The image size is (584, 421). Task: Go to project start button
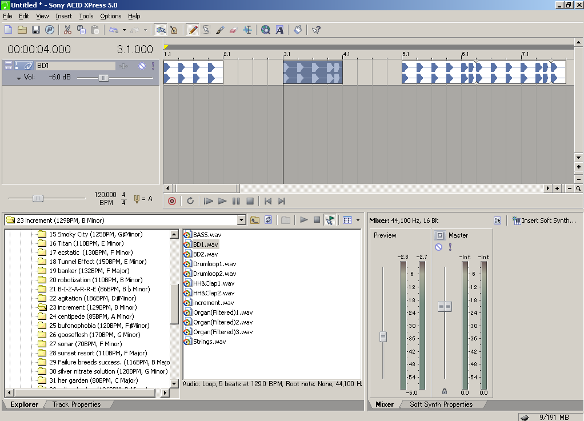tap(268, 201)
